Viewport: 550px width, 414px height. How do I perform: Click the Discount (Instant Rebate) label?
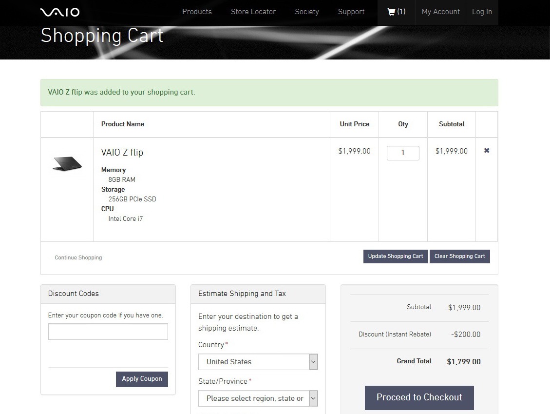(x=395, y=334)
